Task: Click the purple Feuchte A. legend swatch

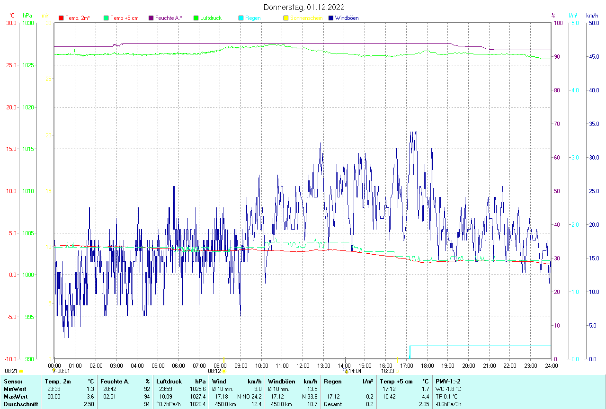Action: coord(151,18)
